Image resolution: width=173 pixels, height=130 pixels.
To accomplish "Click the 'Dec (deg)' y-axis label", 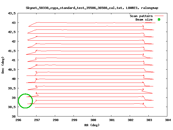I will pos(3,65).
